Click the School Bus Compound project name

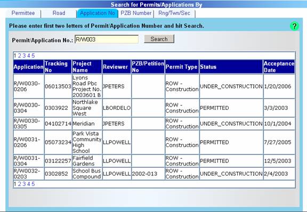(x=86, y=174)
